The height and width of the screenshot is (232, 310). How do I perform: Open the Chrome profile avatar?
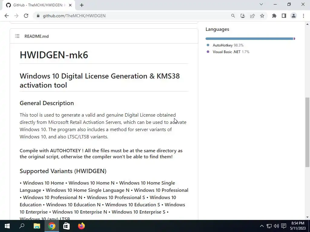pyautogui.click(x=294, y=16)
